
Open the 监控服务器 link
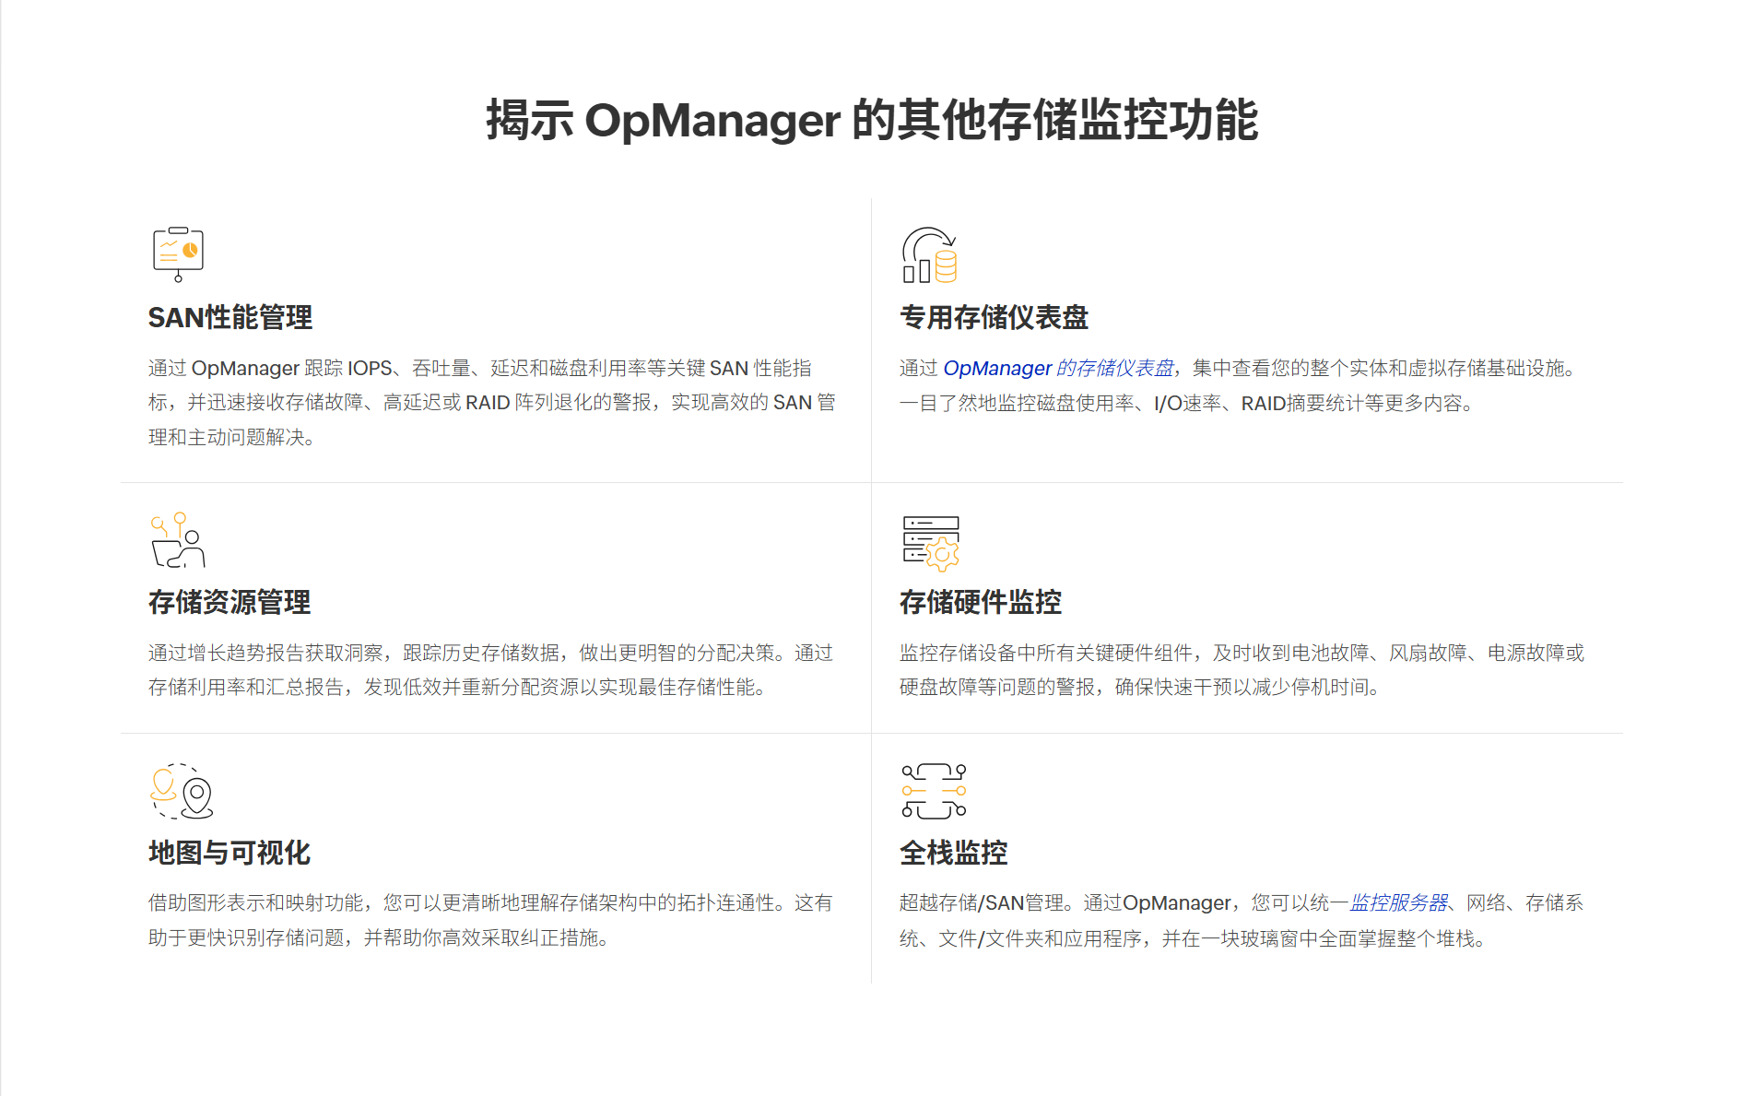(x=1398, y=902)
